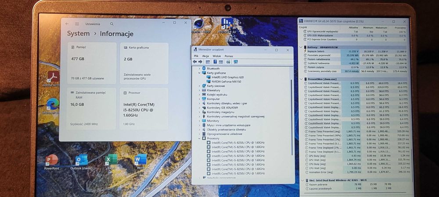Select the PCI Express Error Counters row
The image size is (439, 197).
(355, 39)
